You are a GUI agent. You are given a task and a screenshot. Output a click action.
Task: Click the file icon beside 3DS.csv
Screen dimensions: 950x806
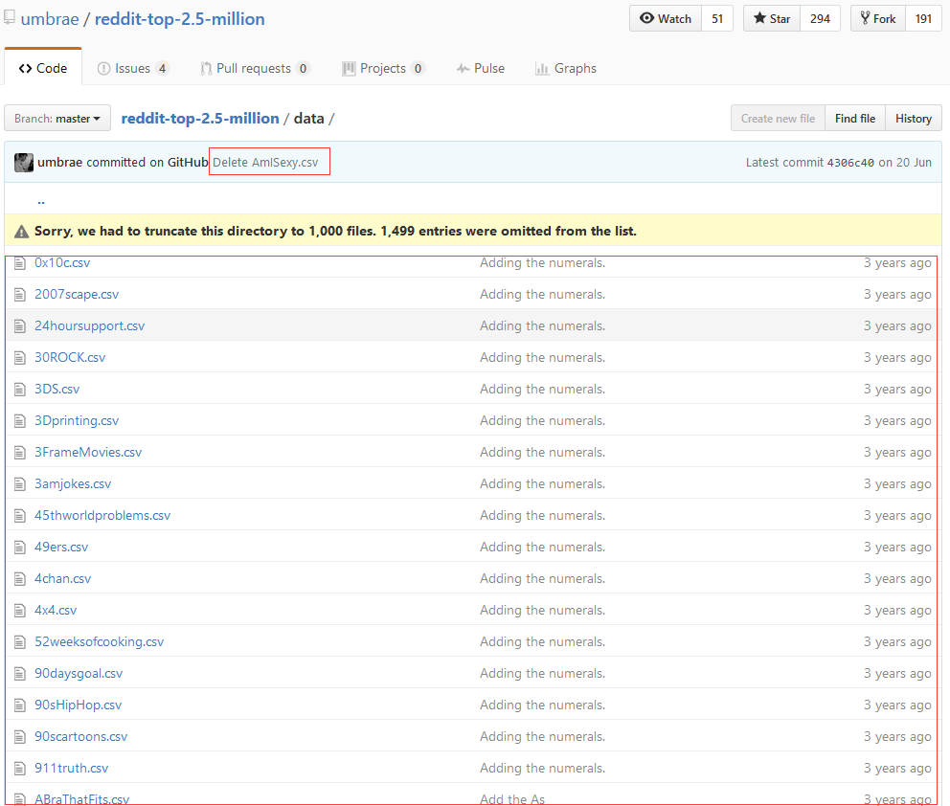(20, 390)
